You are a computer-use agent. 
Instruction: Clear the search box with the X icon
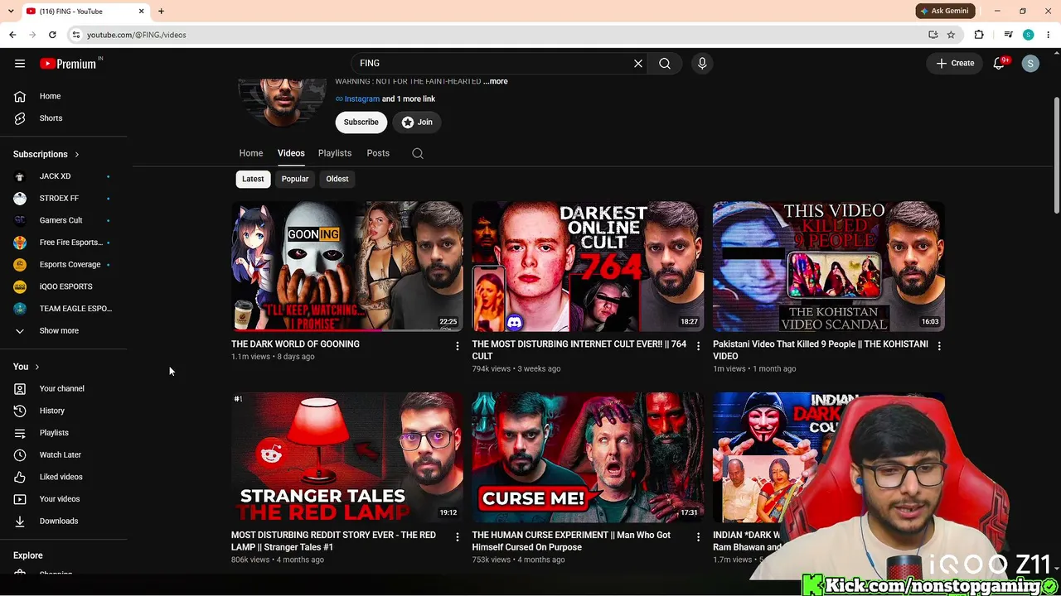tap(638, 63)
